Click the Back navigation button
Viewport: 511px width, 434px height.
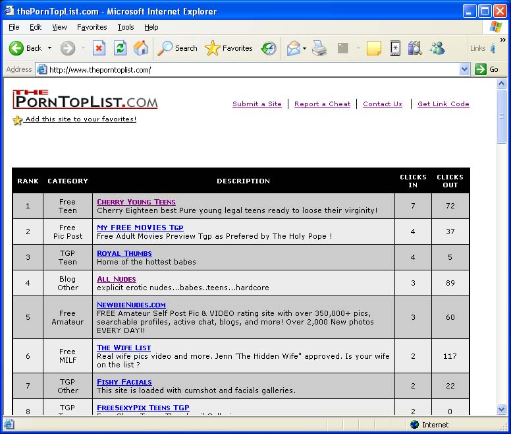[25, 48]
